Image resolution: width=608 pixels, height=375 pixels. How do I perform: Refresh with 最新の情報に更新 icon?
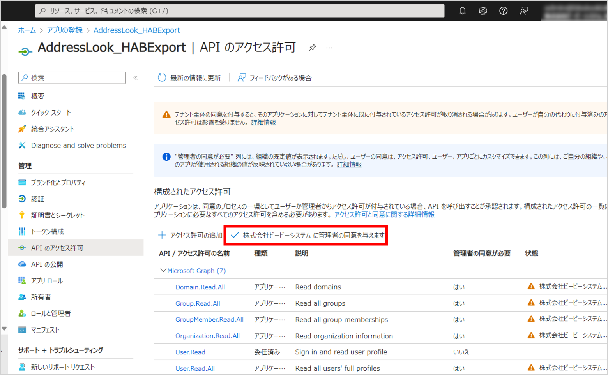162,77
